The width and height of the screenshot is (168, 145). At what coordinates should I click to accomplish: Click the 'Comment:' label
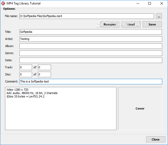coord(12,81)
